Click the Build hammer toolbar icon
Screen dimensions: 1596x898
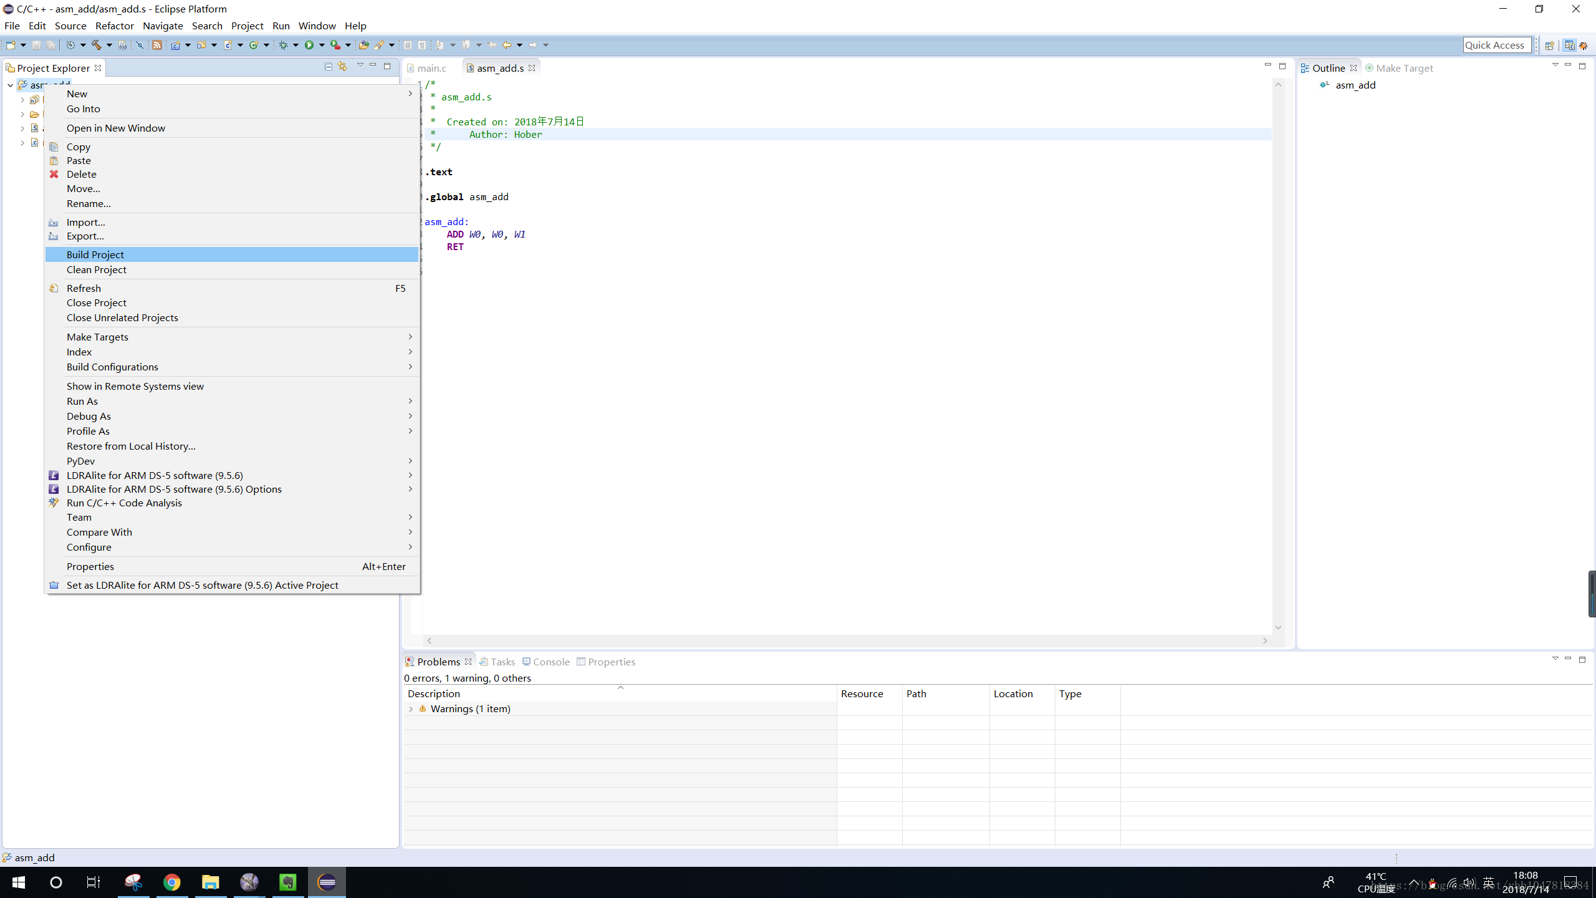click(x=96, y=45)
